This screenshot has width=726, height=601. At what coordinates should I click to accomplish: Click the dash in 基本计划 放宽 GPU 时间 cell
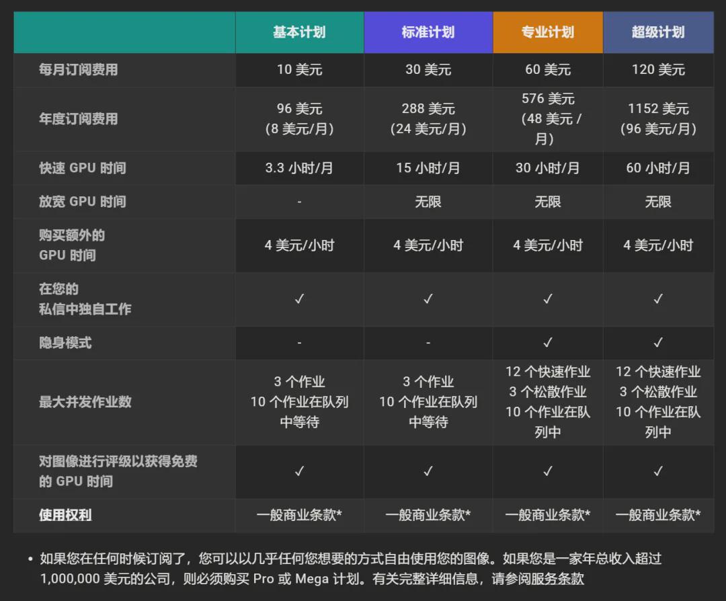click(298, 202)
